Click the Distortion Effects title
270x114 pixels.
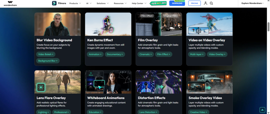coord(152,98)
